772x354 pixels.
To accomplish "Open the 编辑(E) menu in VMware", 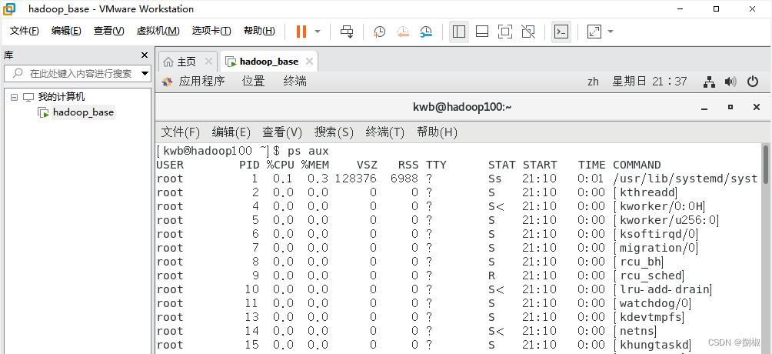I will click(66, 31).
